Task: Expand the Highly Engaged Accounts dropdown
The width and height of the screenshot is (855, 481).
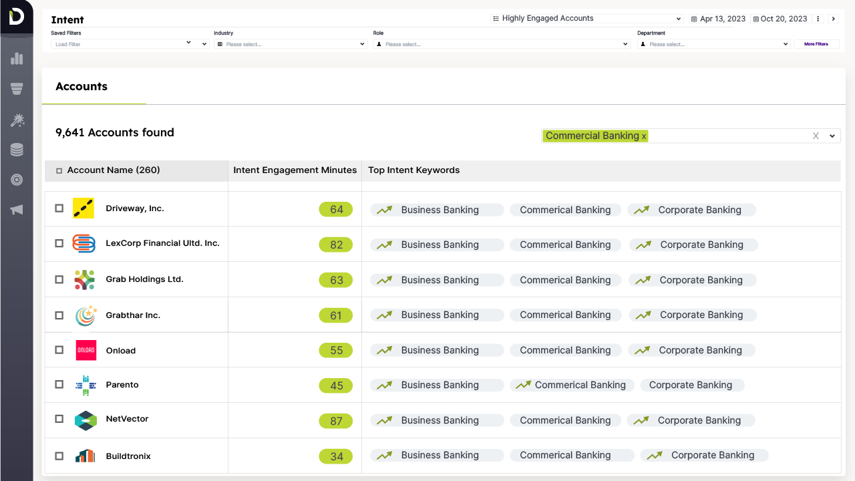Action: (x=586, y=19)
